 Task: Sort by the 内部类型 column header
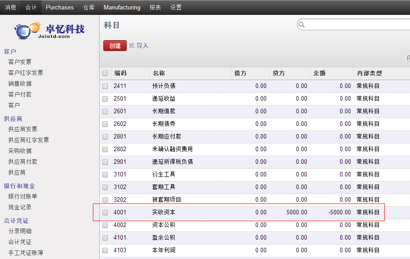pos(369,73)
